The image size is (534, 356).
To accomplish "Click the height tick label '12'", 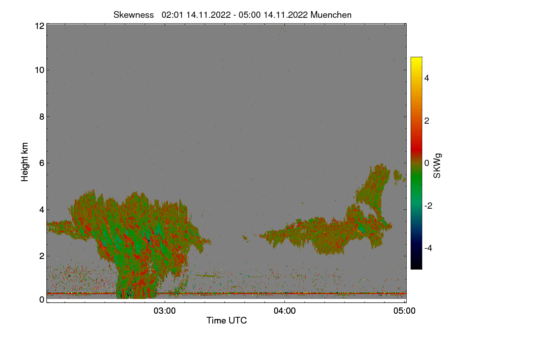I will [39, 26].
